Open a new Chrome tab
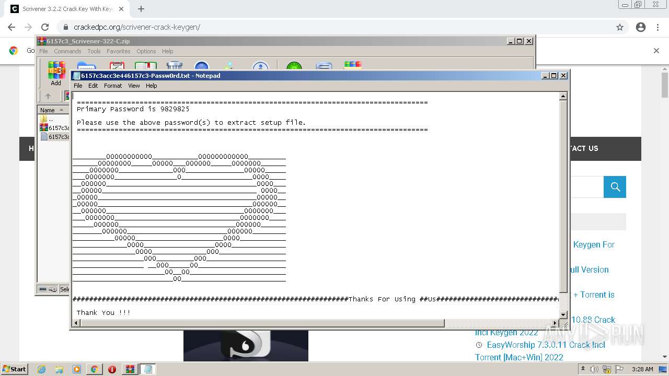 [x=141, y=9]
